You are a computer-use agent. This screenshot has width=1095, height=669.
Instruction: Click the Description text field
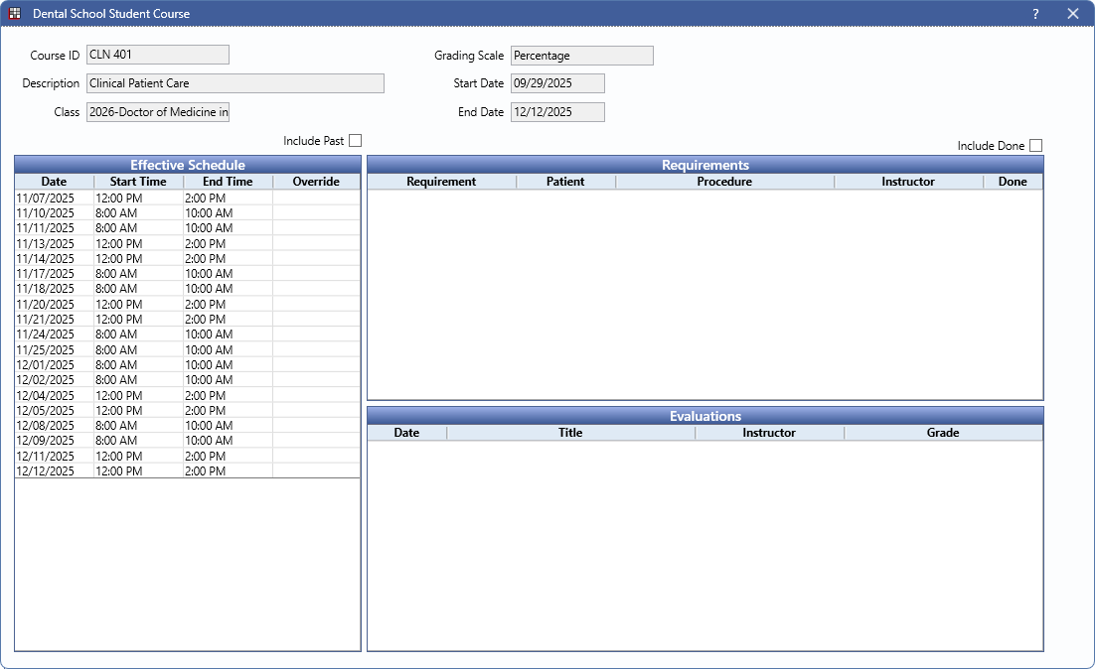point(235,83)
